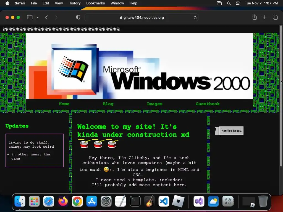Image resolution: width=283 pixels, height=212 pixels.
Task: Open the Guestbook page link
Action: (x=208, y=104)
